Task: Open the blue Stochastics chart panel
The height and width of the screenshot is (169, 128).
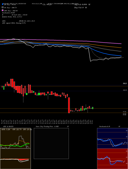Action: (112, 138)
